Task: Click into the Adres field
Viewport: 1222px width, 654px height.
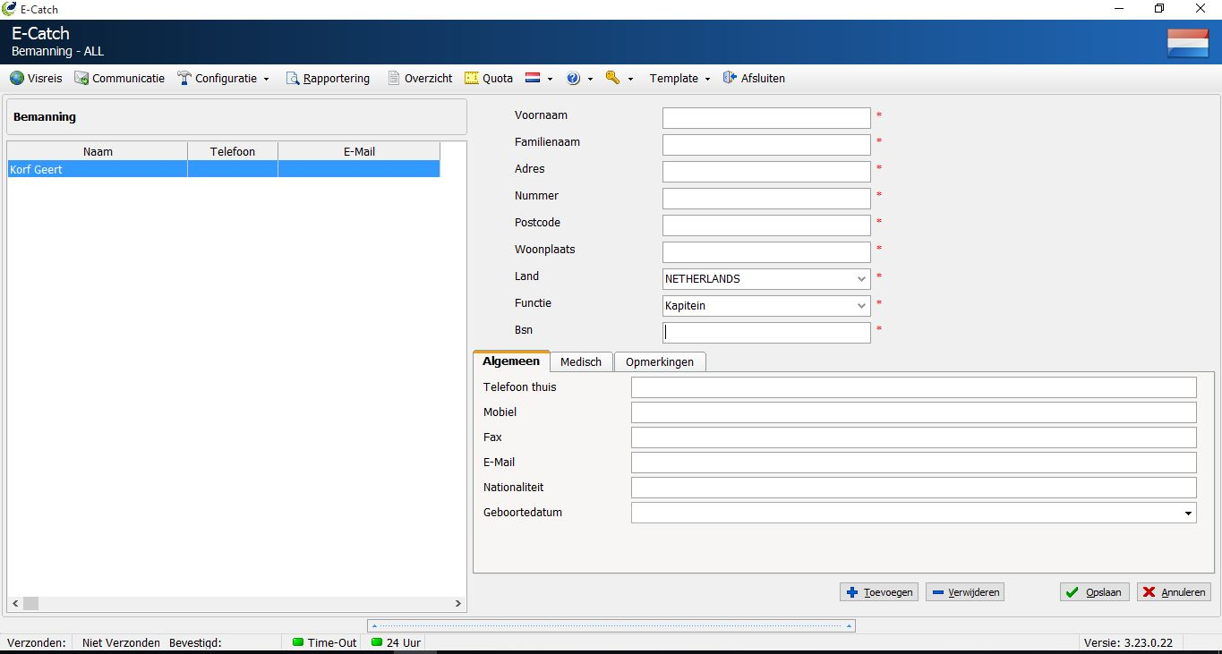Action: (766, 172)
